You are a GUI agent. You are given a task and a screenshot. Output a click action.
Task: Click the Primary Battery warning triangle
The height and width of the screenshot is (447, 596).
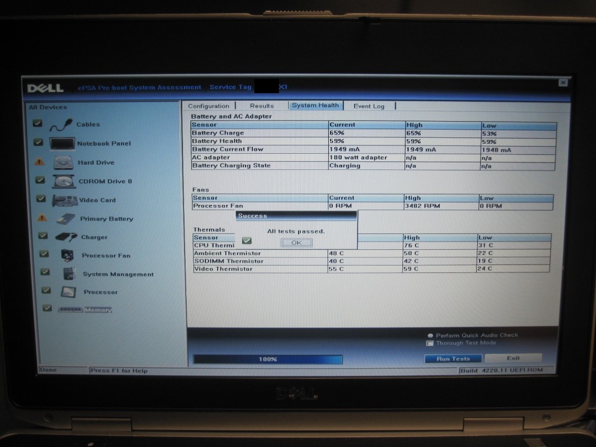tap(42, 218)
